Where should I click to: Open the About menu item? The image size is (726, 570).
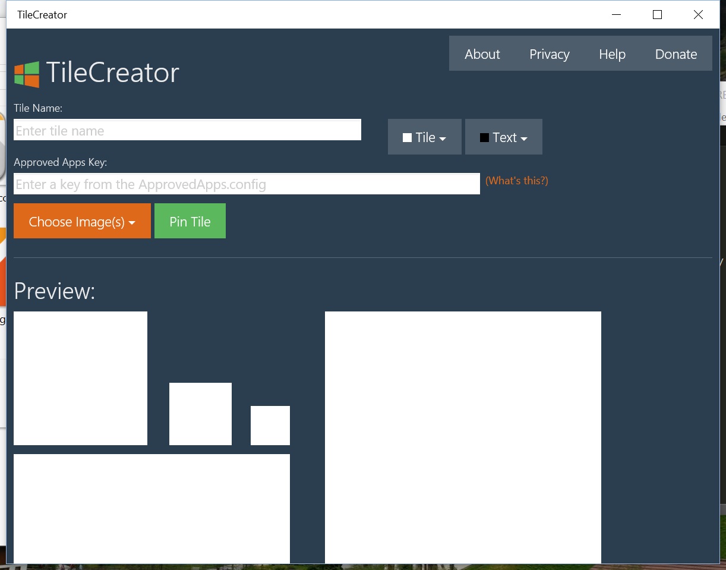[482, 54]
